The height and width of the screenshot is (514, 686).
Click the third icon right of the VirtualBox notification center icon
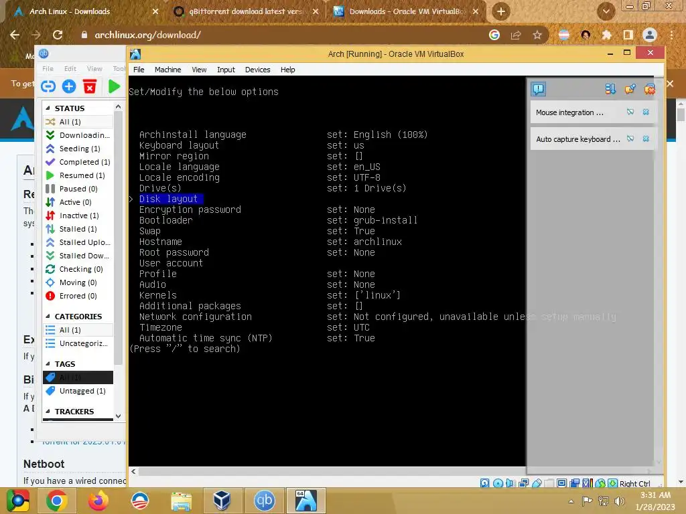pyautogui.click(x=649, y=89)
